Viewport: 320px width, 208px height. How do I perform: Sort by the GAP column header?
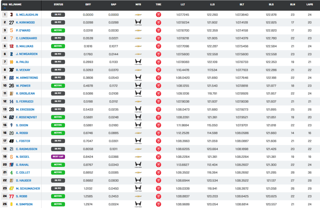[x=113, y=4]
